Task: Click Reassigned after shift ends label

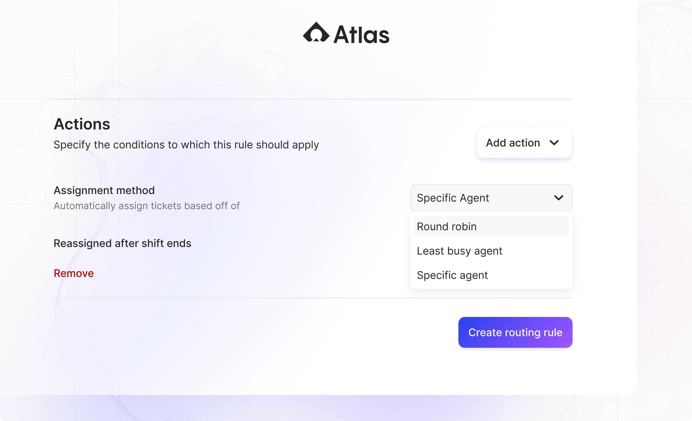Action: point(122,243)
